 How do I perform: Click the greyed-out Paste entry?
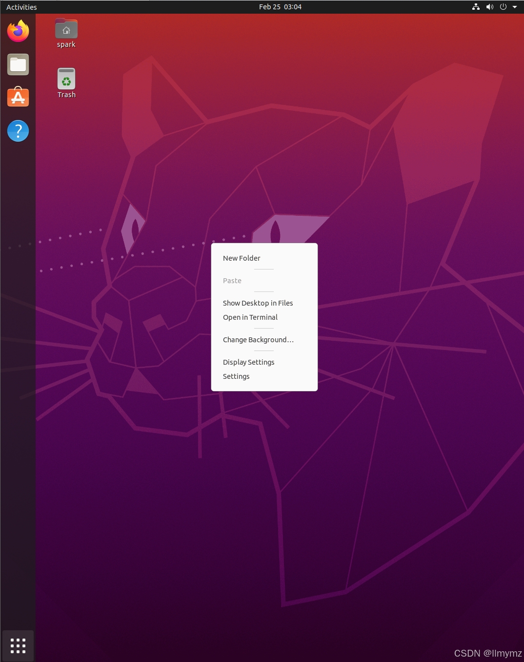click(264, 281)
